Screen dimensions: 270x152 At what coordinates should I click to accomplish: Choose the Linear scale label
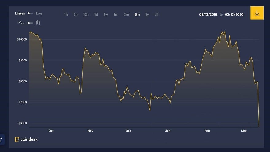tap(20, 13)
